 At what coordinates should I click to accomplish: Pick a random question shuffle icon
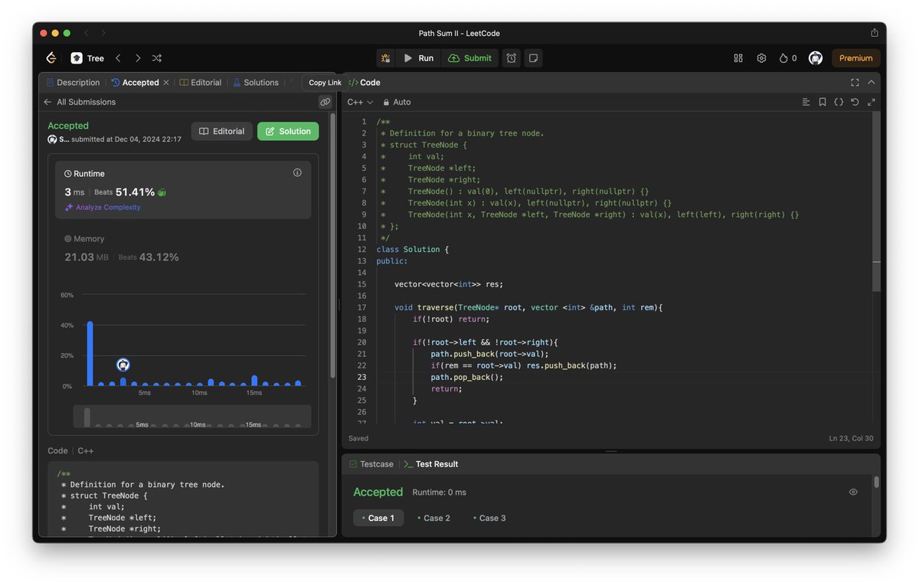coord(157,58)
